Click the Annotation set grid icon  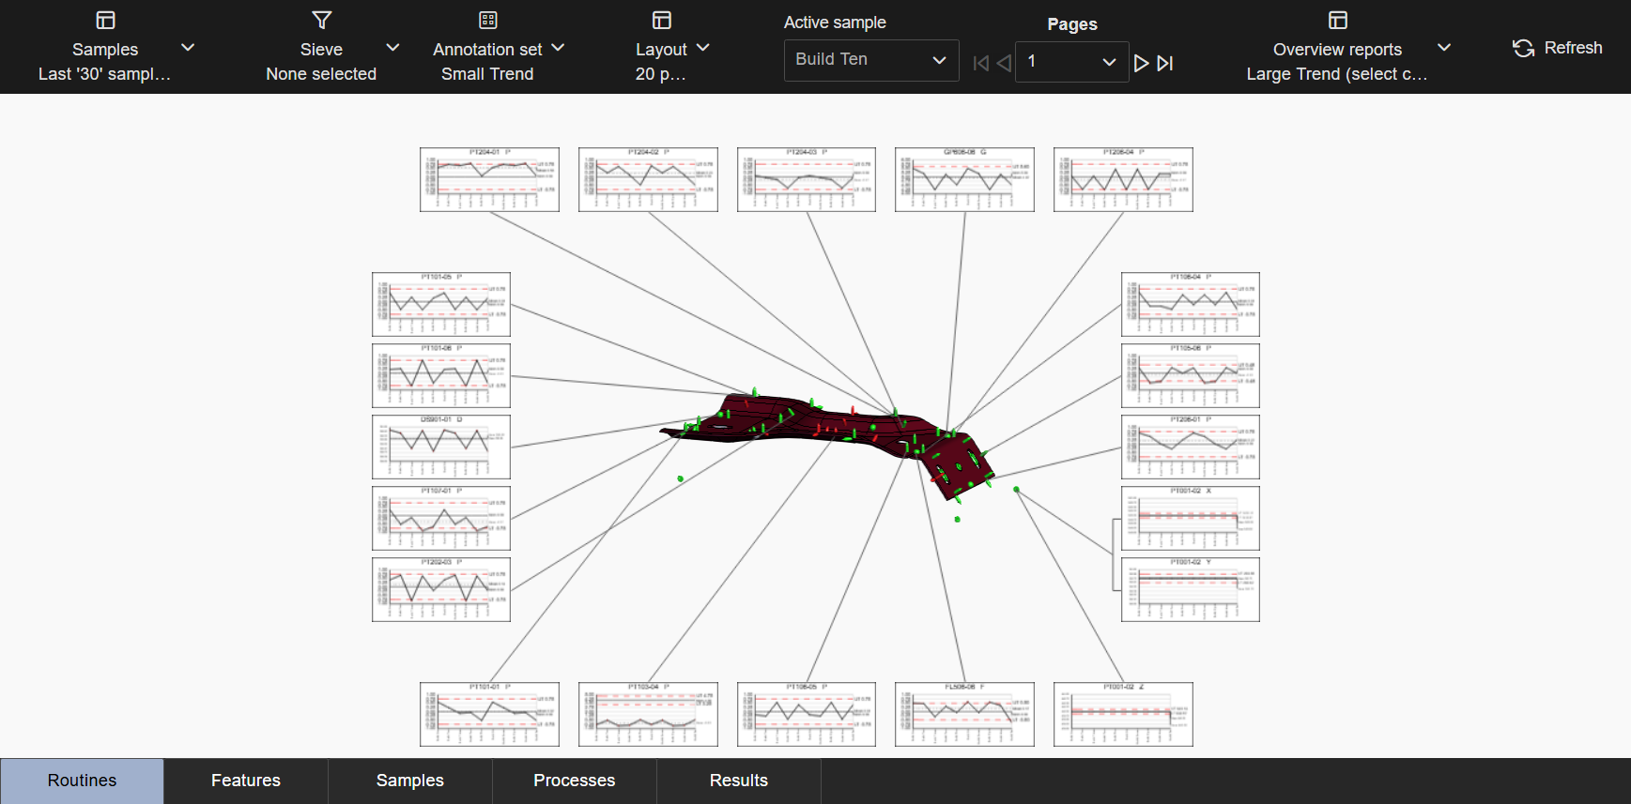coord(487,20)
